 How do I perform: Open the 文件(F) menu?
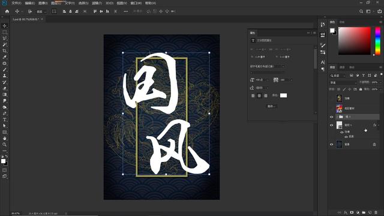pos(16,3)
